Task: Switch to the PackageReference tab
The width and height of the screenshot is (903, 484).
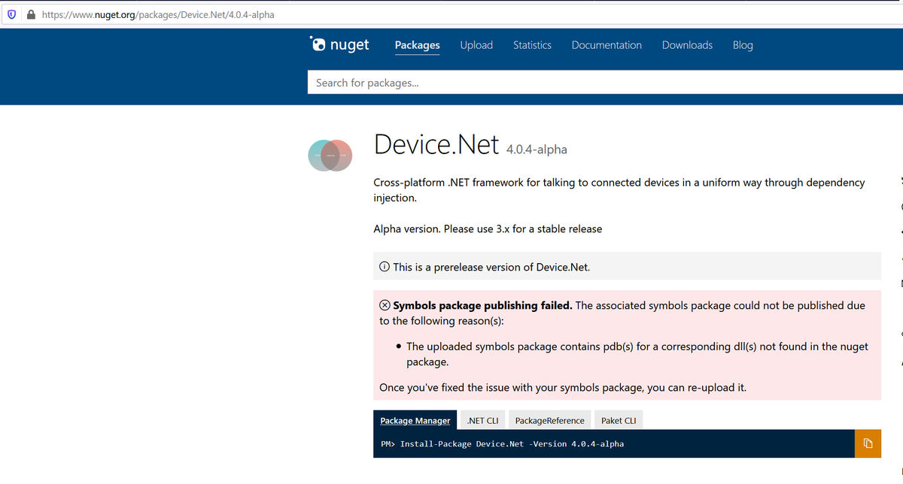Action: (x=549, y=420)
